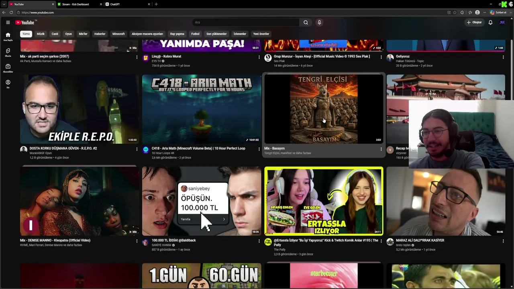
Task: Open options for Grup Munzur - İsyan Ateşi
Action: point(381,57)
